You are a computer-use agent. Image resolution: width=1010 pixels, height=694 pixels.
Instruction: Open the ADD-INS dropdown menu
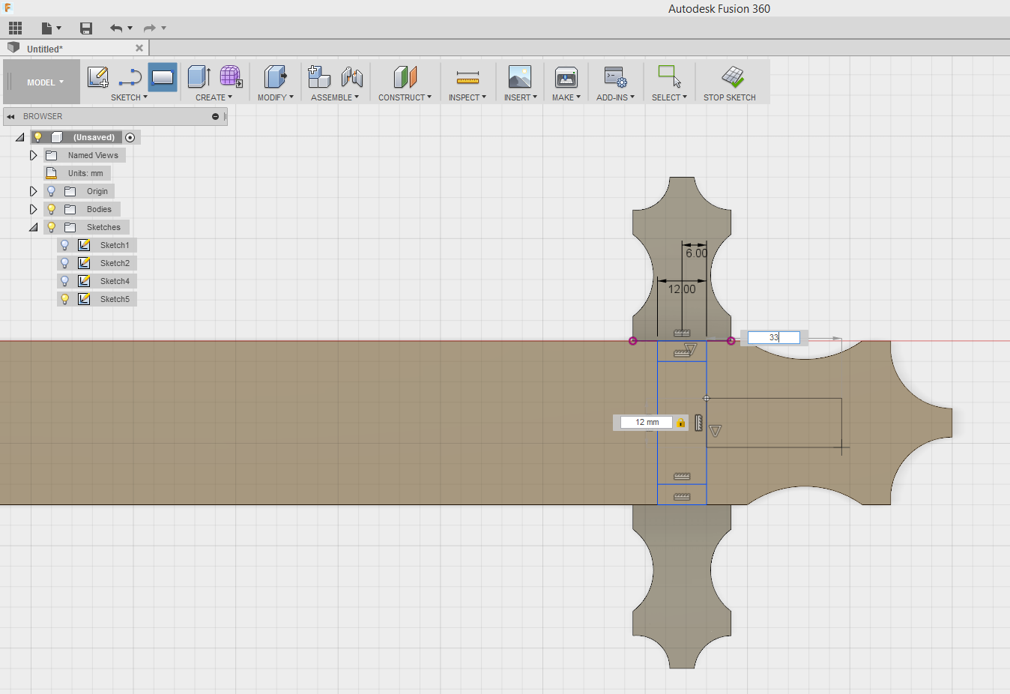coord(615,97)
